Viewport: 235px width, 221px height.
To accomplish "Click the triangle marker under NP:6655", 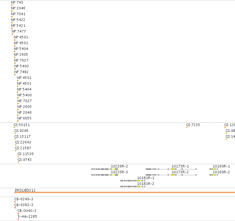I will point(18,121).
